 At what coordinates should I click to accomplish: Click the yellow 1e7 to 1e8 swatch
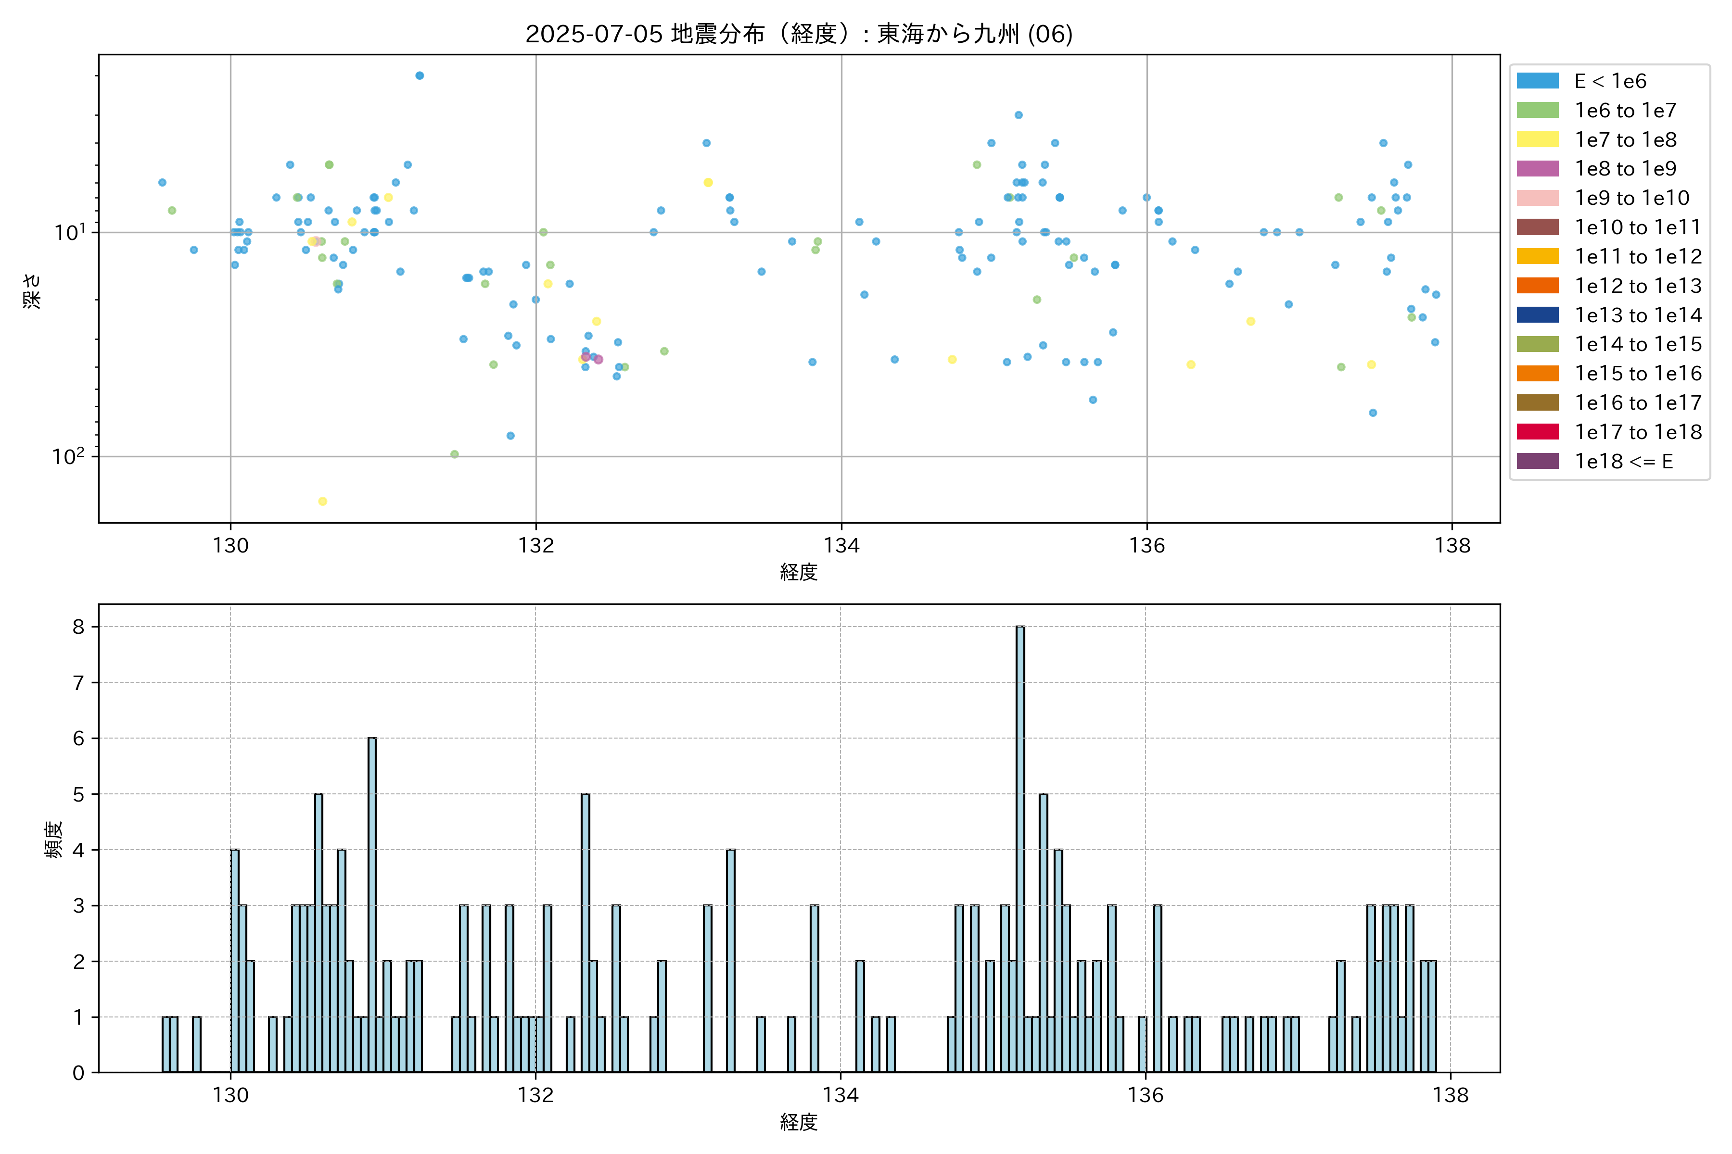pos(1537,140)
